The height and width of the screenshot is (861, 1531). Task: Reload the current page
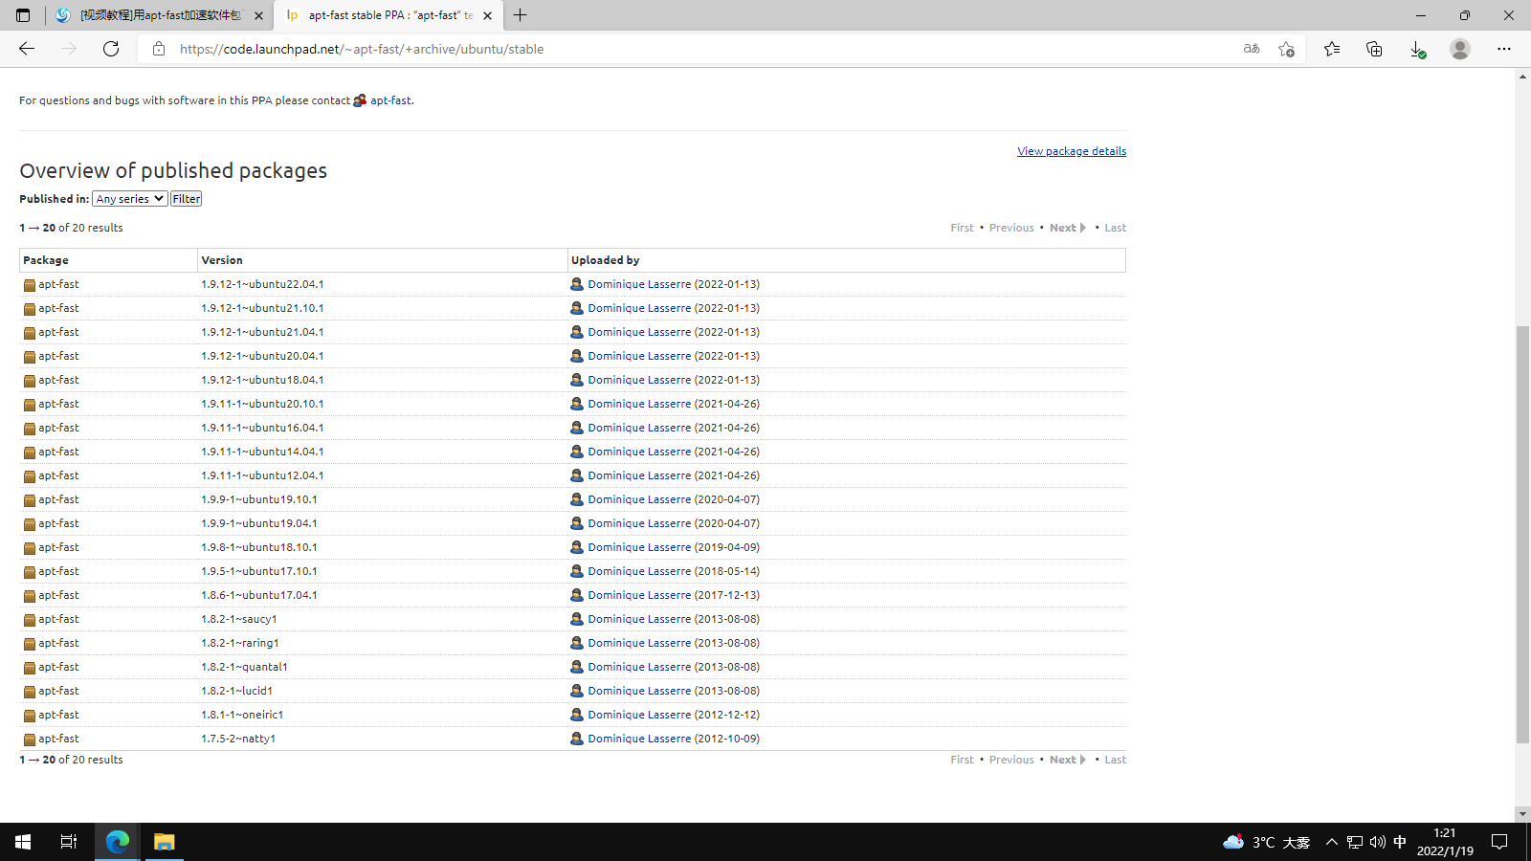111,49
